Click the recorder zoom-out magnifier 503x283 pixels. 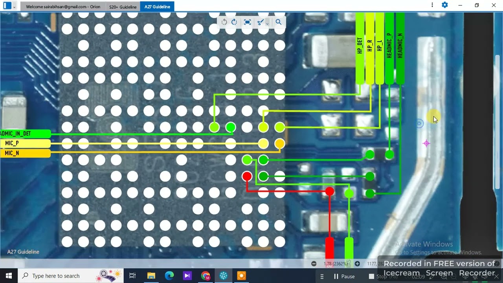pos(453,277)
